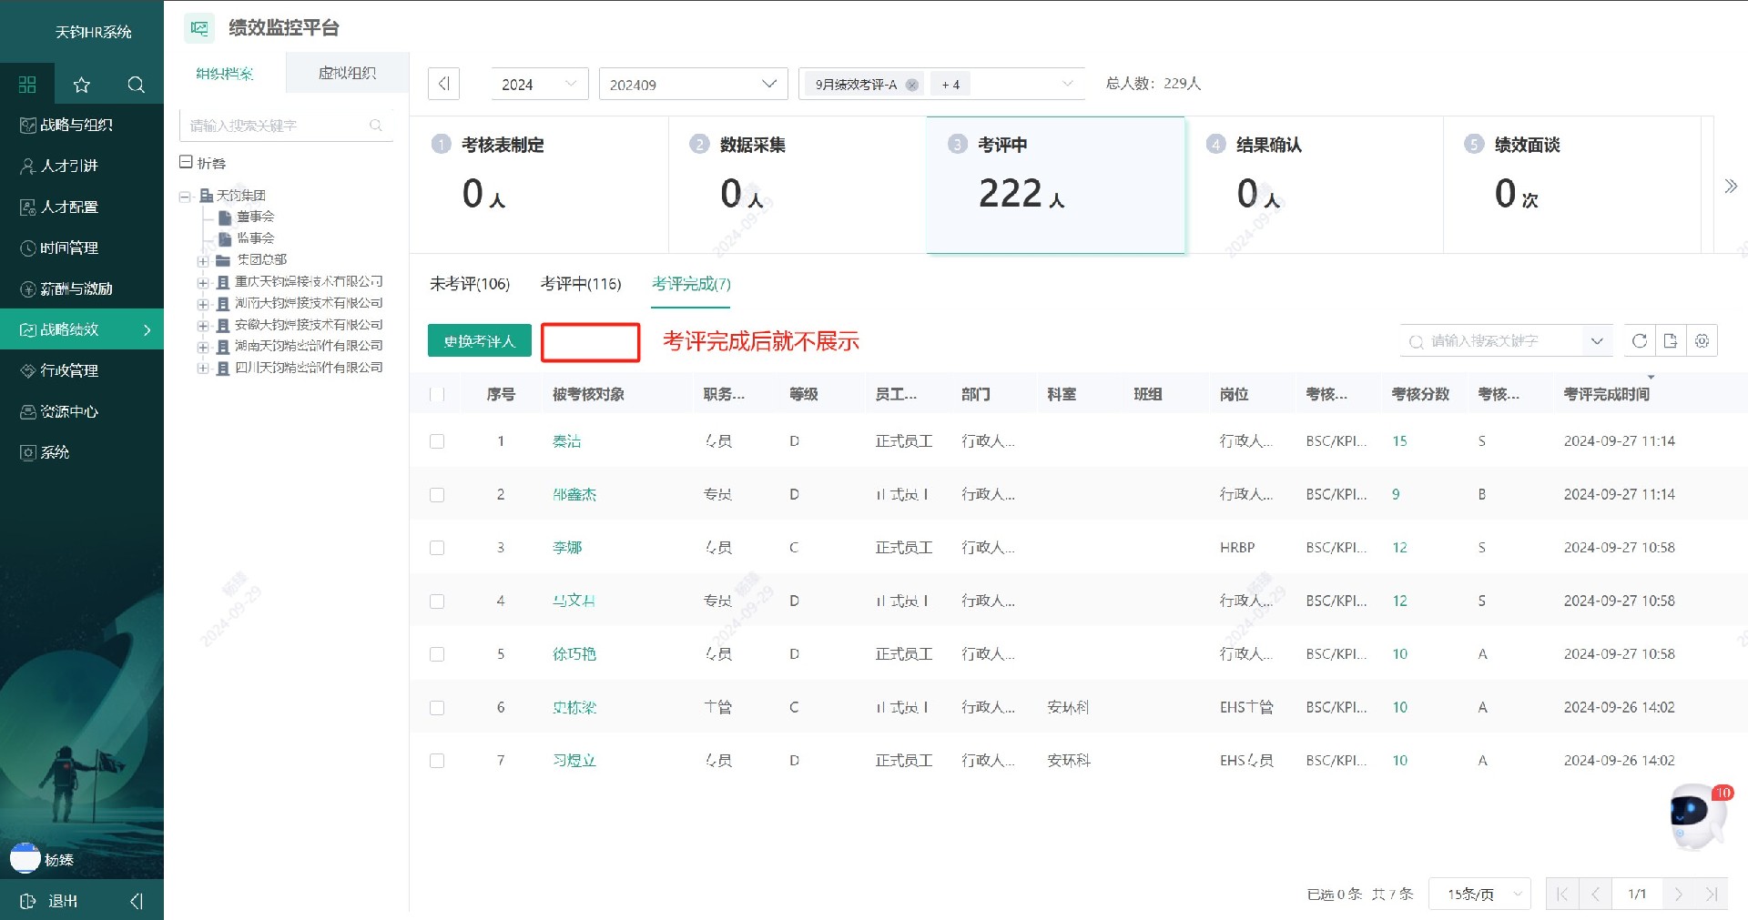Switch to the 未考评(106) tab
The image size is (1748, 920).
[470, 284]
